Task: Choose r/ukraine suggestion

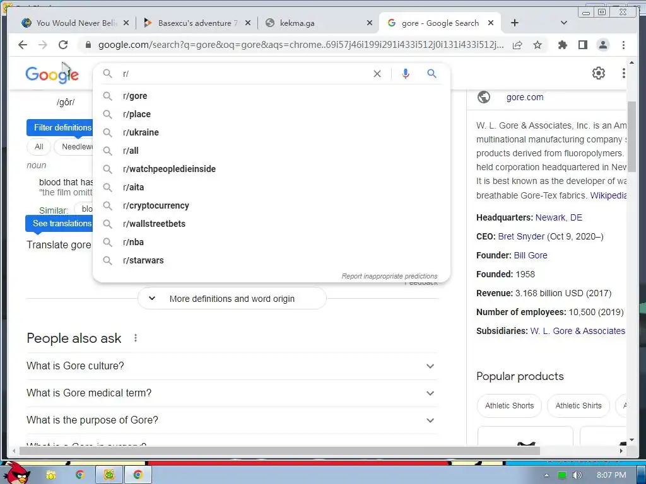Action: coord(271,132)
